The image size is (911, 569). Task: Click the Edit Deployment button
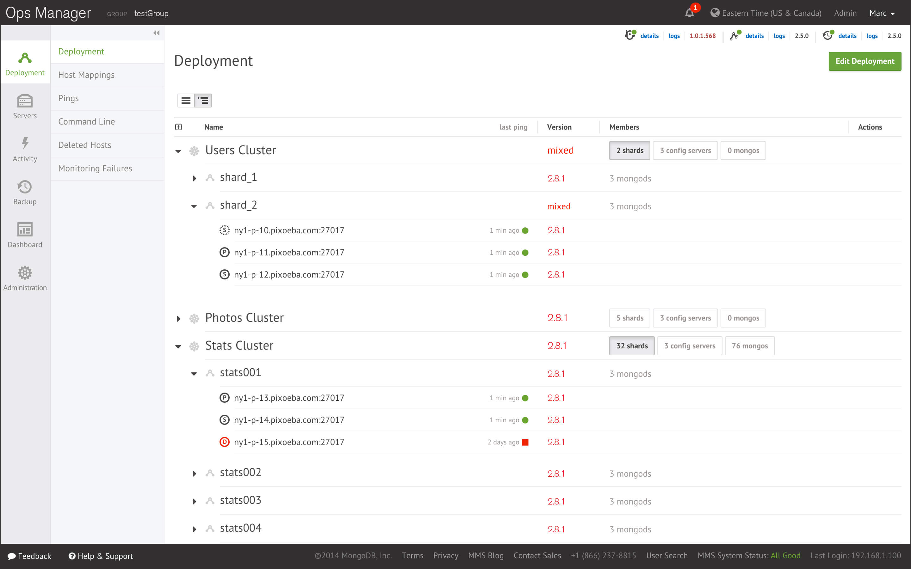click(x=865, y=61)
